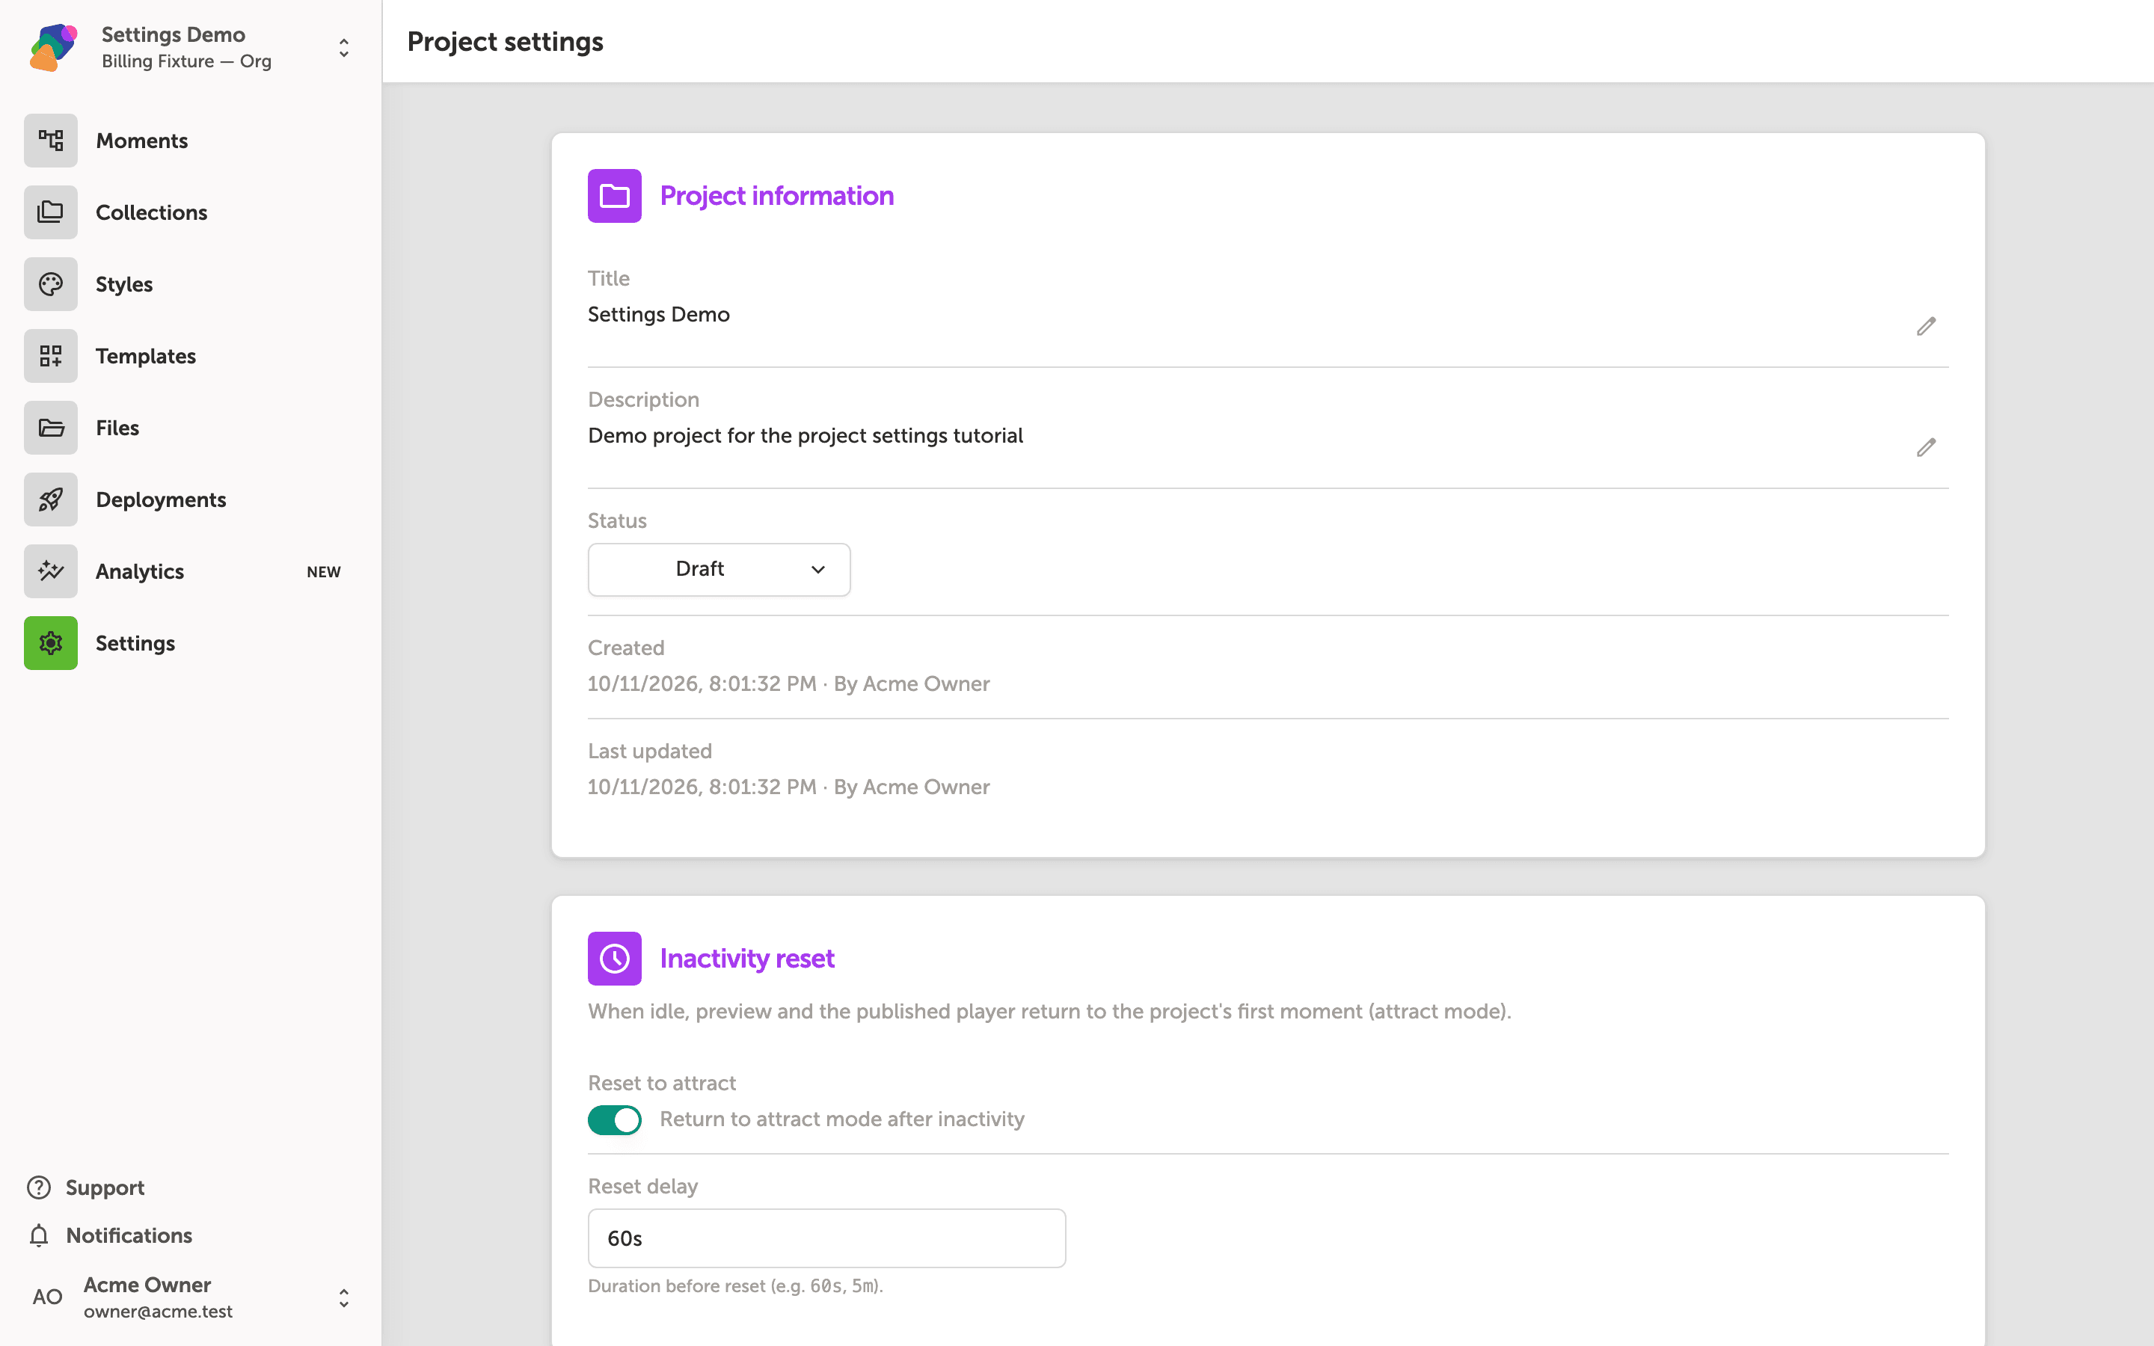Click the 'Billing Fixture — Org' subtitle
Screen dimensions: 2154x1346
(x=186, y=61)
